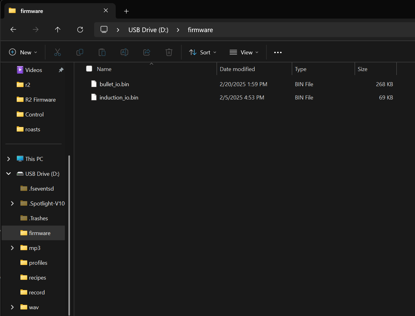The height and width of the screenshot is (316, 415).
Task: Click USB Drive (D:) in the address bar
Action: (149, 30)
